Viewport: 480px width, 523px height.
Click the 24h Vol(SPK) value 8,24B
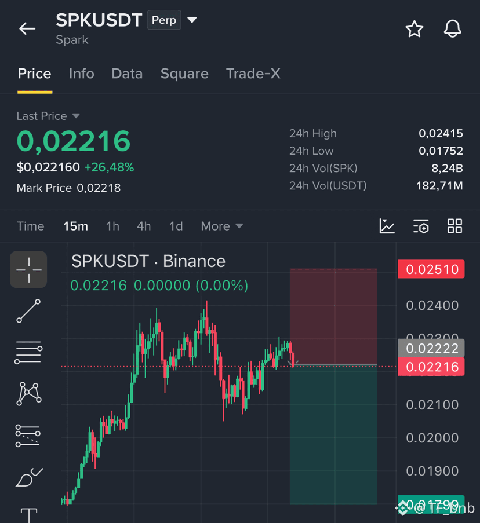pos(447,168)
